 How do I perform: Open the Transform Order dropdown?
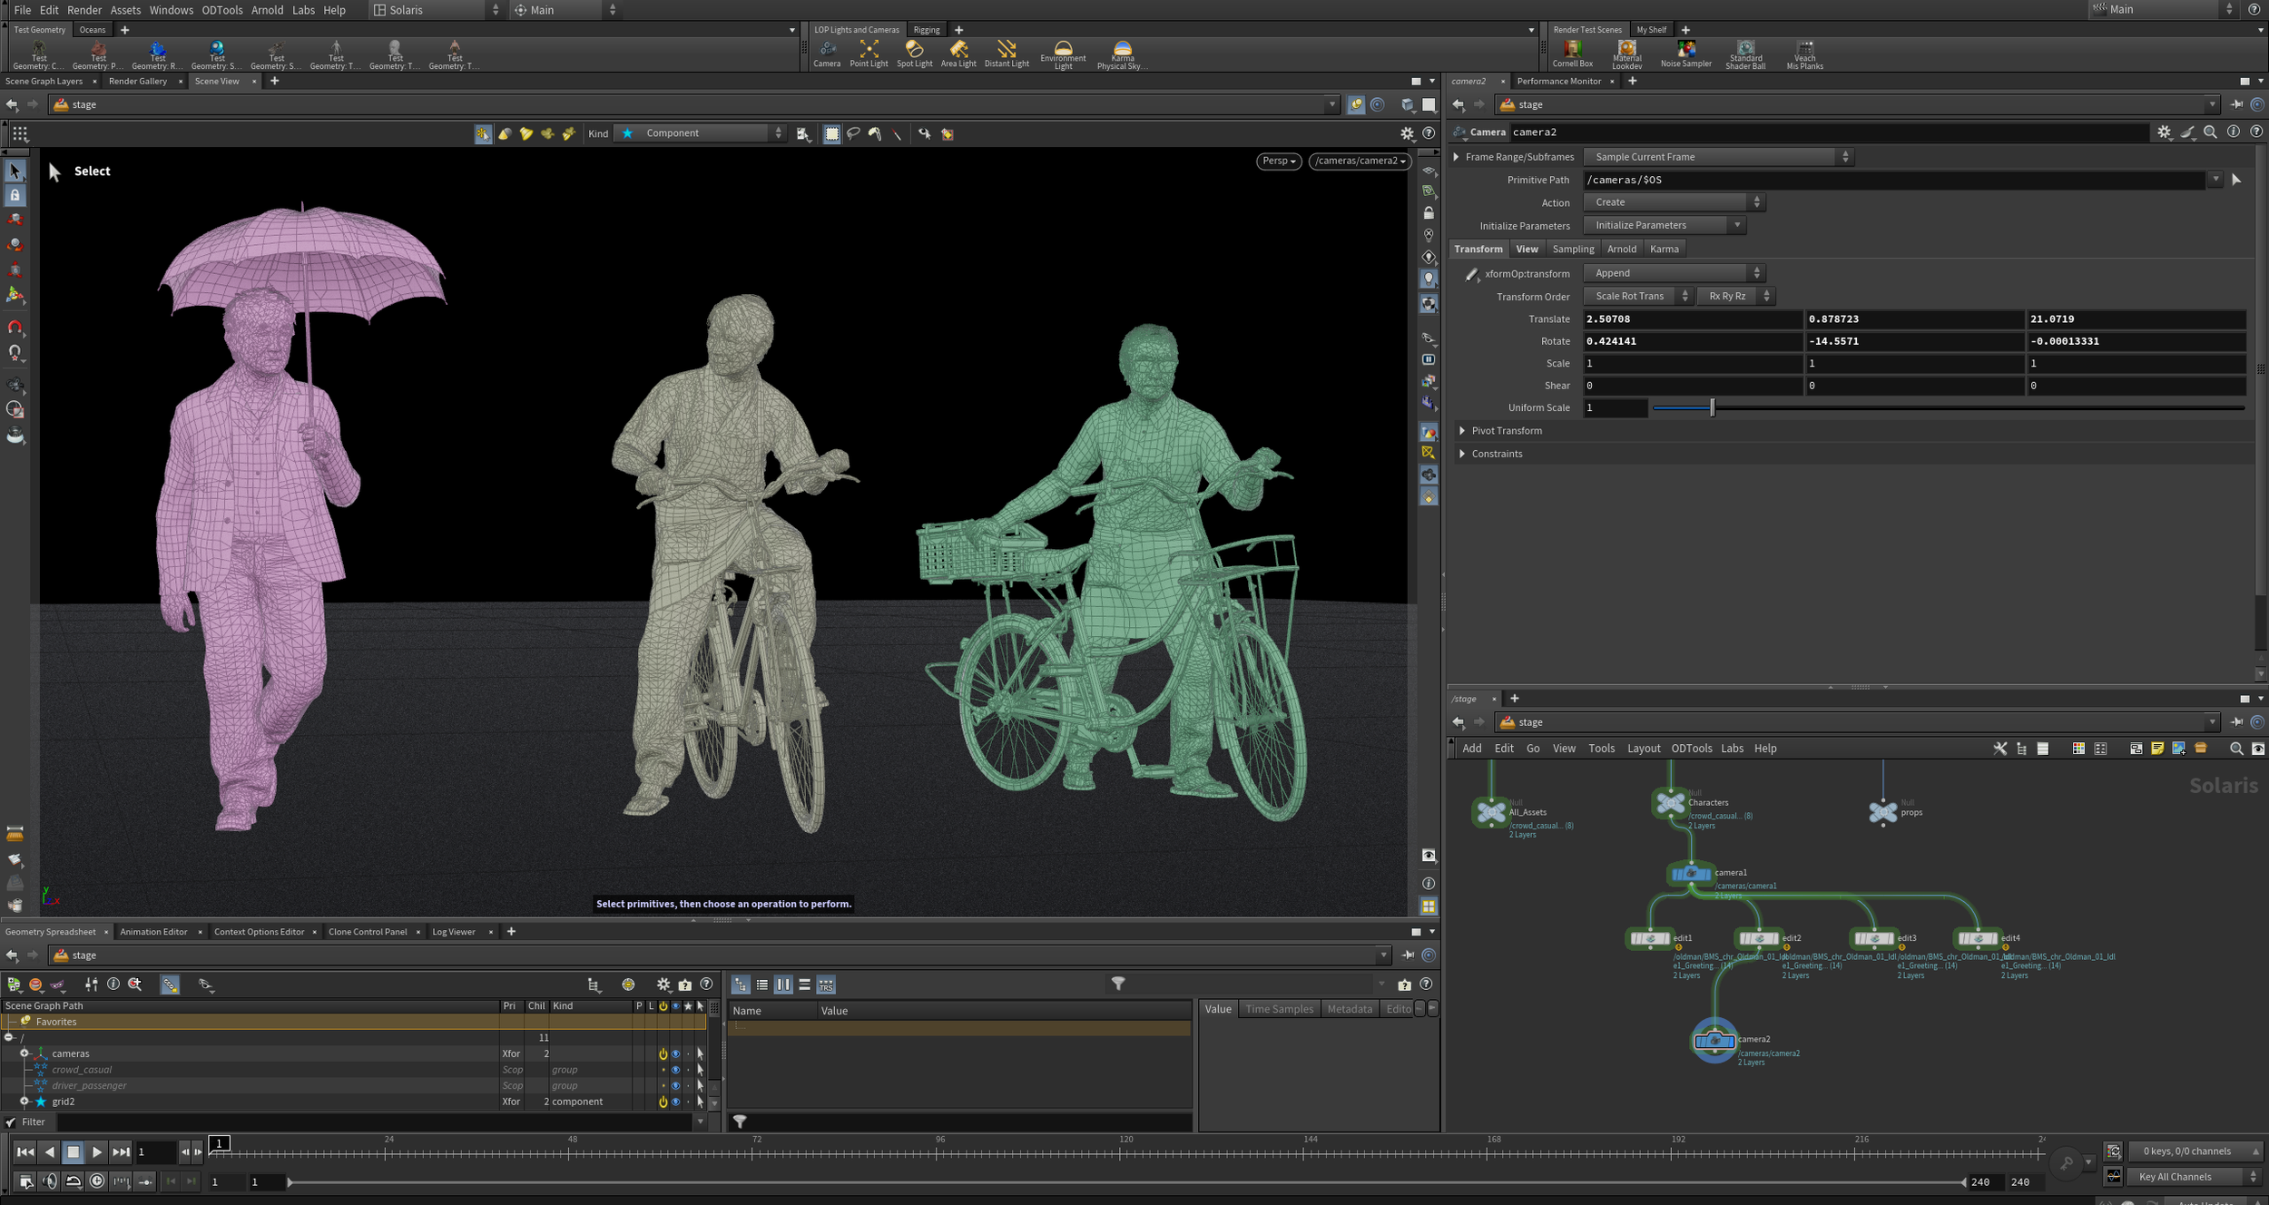click(x=1637, y=296)
